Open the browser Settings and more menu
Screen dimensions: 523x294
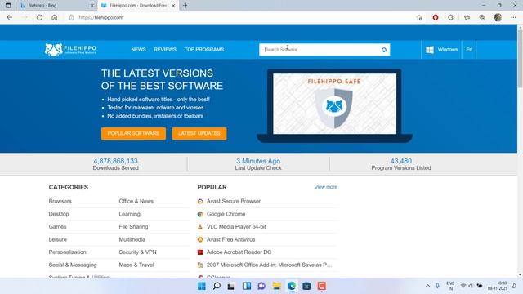(x=513, y=17)
